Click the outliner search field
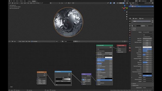Image resolution: width=162 pixels, height=91 pixels. [x=140, y=3]
